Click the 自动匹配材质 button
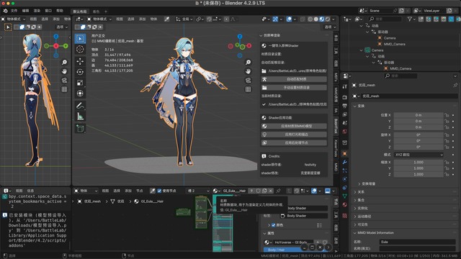 point(294,79)
